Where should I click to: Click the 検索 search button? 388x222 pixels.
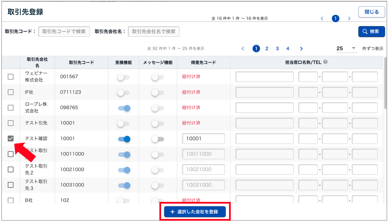pyautogui.click(x=371, y=32)
